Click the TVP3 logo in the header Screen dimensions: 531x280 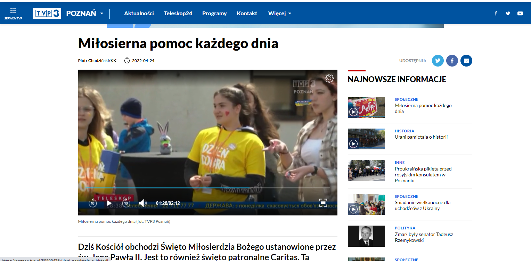[47, 13]
